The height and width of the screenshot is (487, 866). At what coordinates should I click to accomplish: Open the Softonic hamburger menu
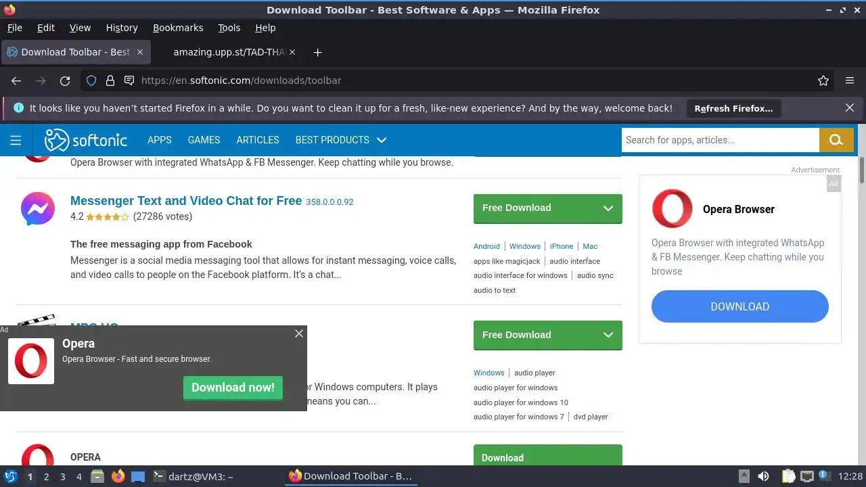pyautogui.click(x=16, y=140)
